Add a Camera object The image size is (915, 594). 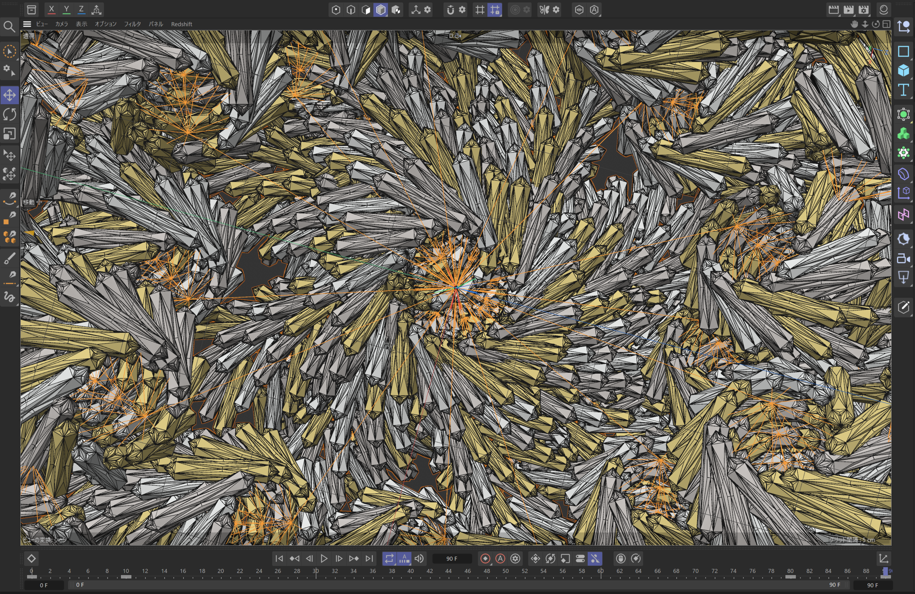click(x=903, y=259)
